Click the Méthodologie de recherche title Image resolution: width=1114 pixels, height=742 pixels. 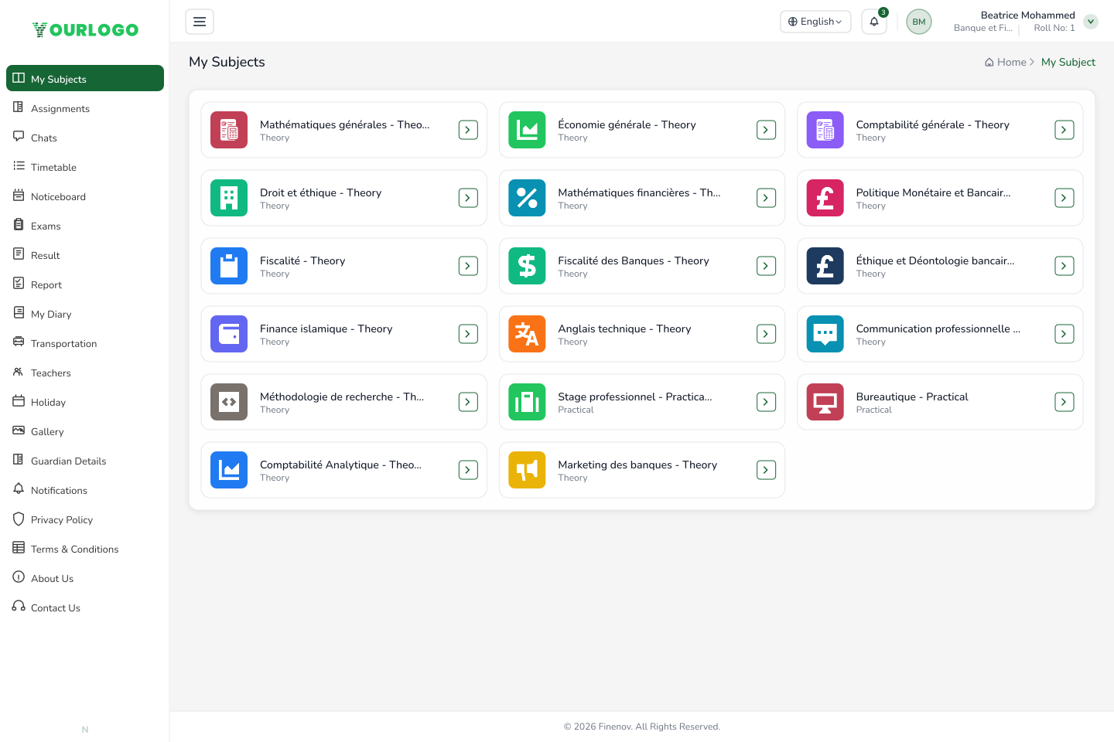[342, 397]
